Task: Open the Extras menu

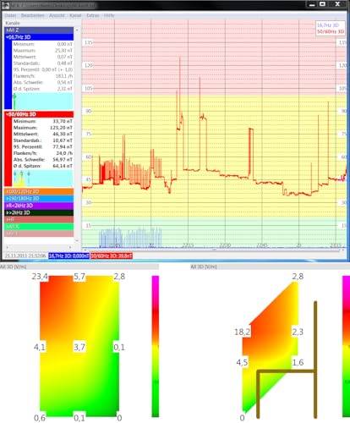Action: (x=93, y=15)
